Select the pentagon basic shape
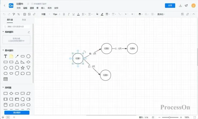This screenshot has height=119, width=198. pos(5,68)
